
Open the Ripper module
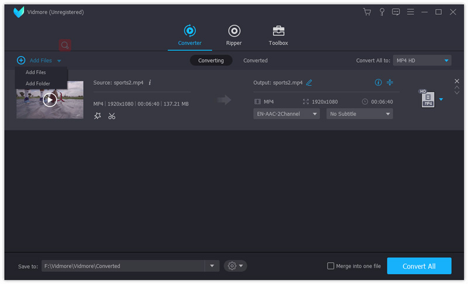[234, 35]
